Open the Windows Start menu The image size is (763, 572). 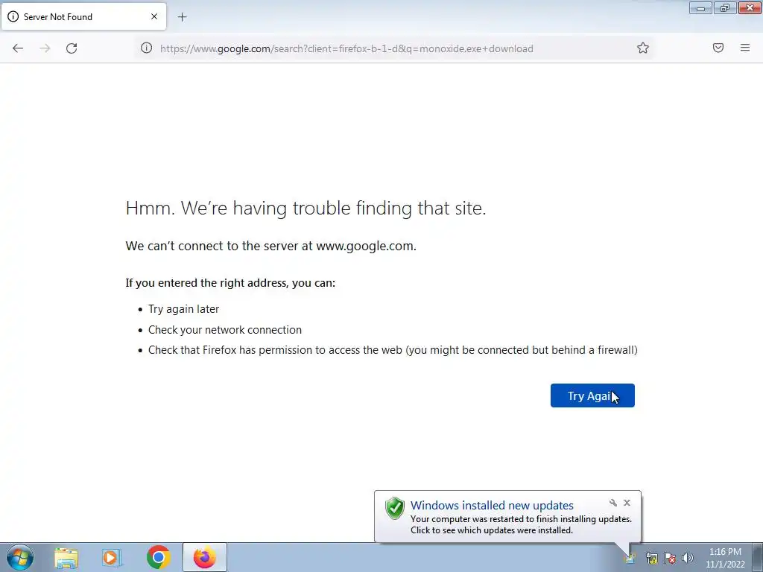tap(20, 557)
